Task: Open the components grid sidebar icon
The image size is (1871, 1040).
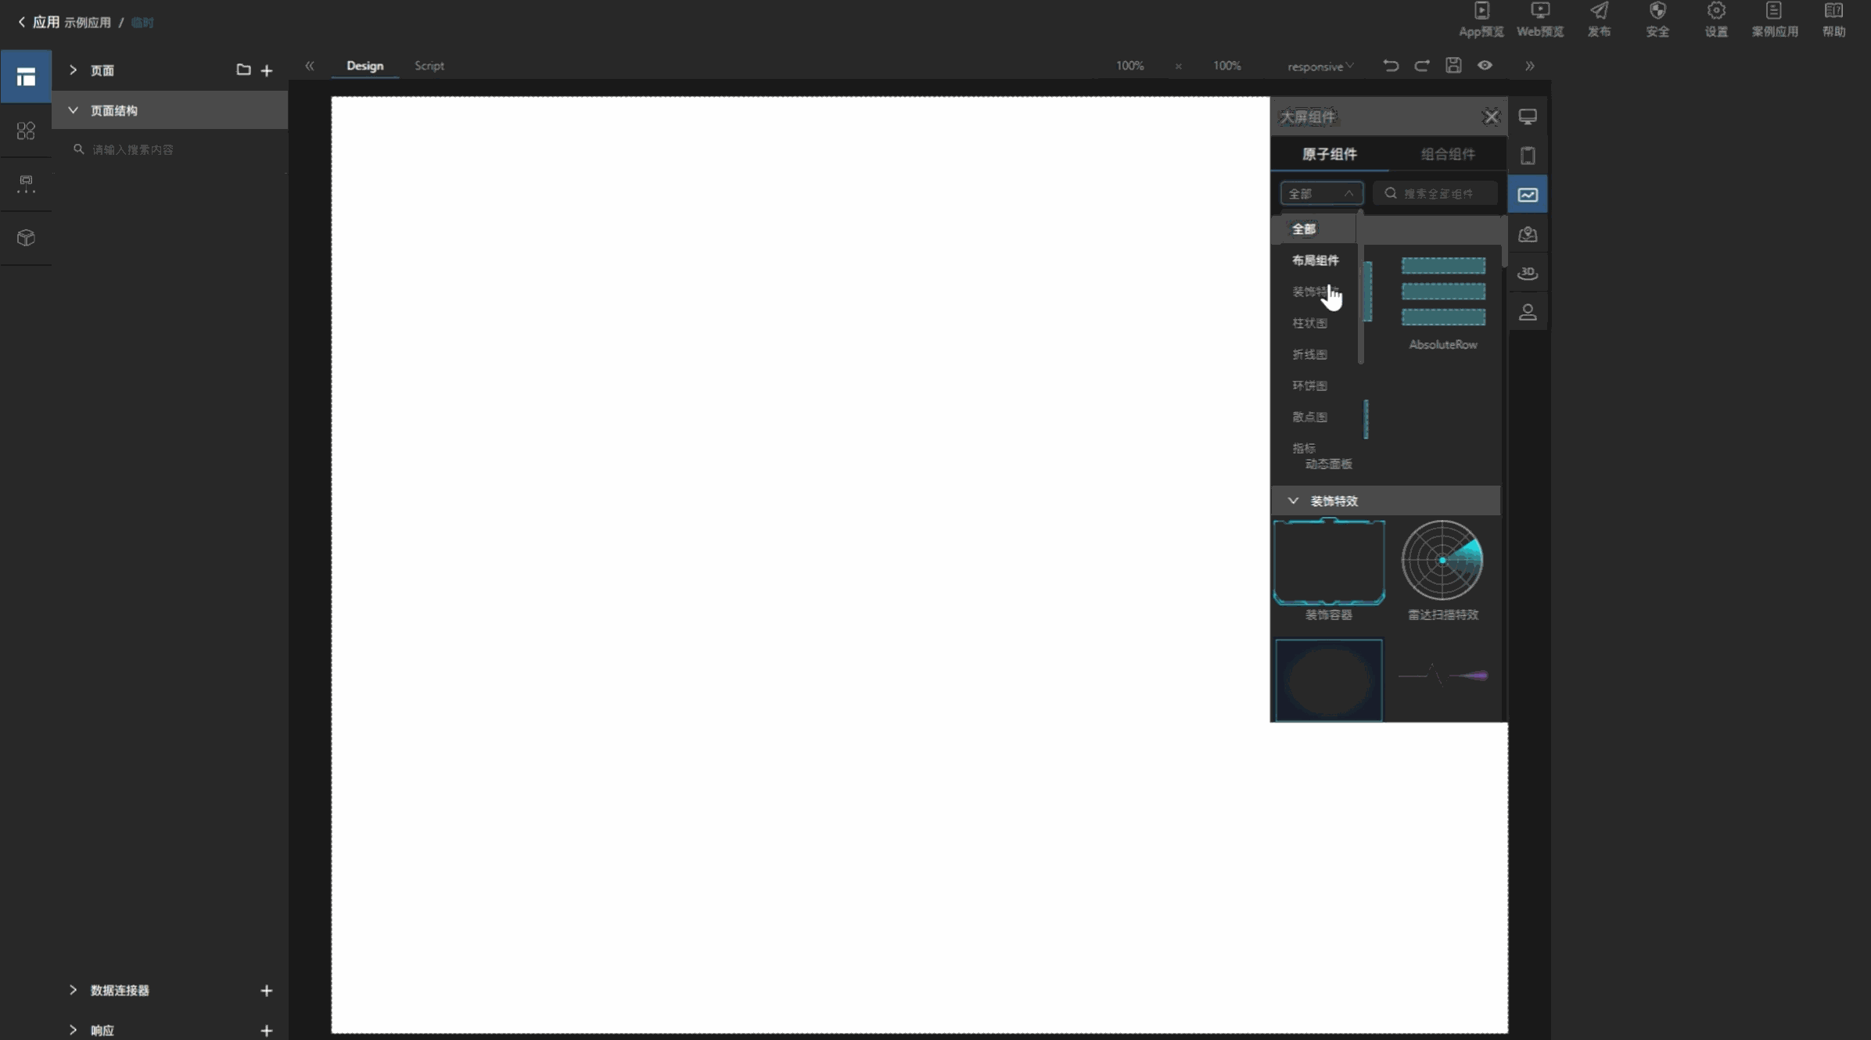Action: pos(26,131)
